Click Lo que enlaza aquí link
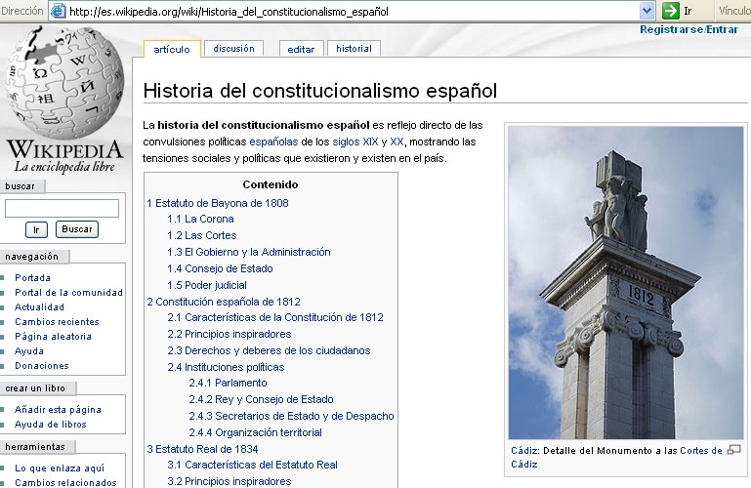 [60, 468]
